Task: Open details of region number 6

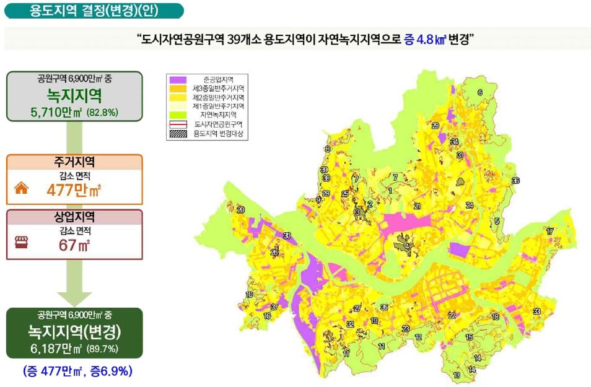Action: [x=479, y=92]
